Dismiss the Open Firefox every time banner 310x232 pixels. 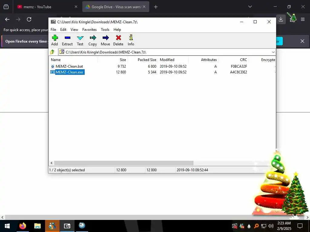click(302, 41)
